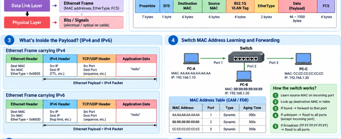Image resolution: width=341 pixels, height=139 pixels.
Task: Click the 'Type' column header
Action: point(229,108)
